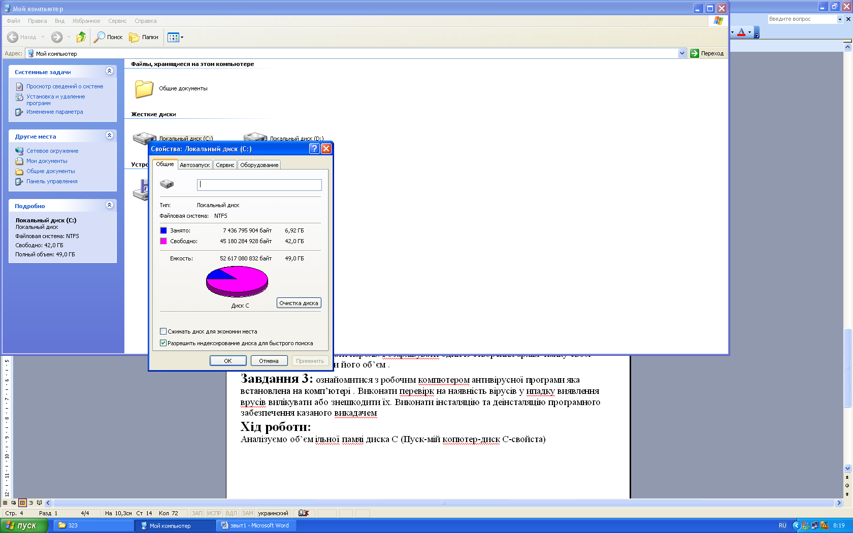Screen dimensions: 853x533
Task: Open the Справка menu
Action: (146, 21)
